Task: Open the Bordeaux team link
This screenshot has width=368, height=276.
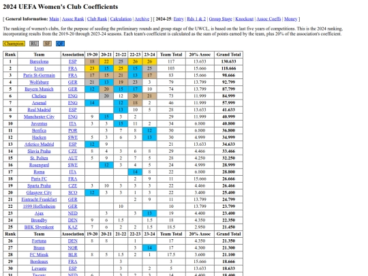Action: click(39, 262)
